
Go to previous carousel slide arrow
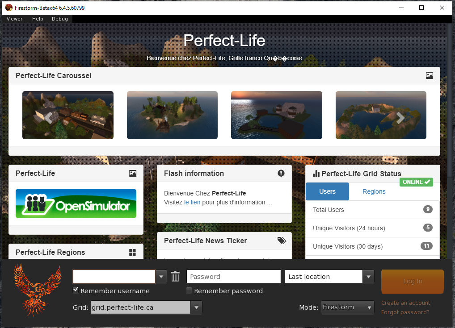coord(48,117)
